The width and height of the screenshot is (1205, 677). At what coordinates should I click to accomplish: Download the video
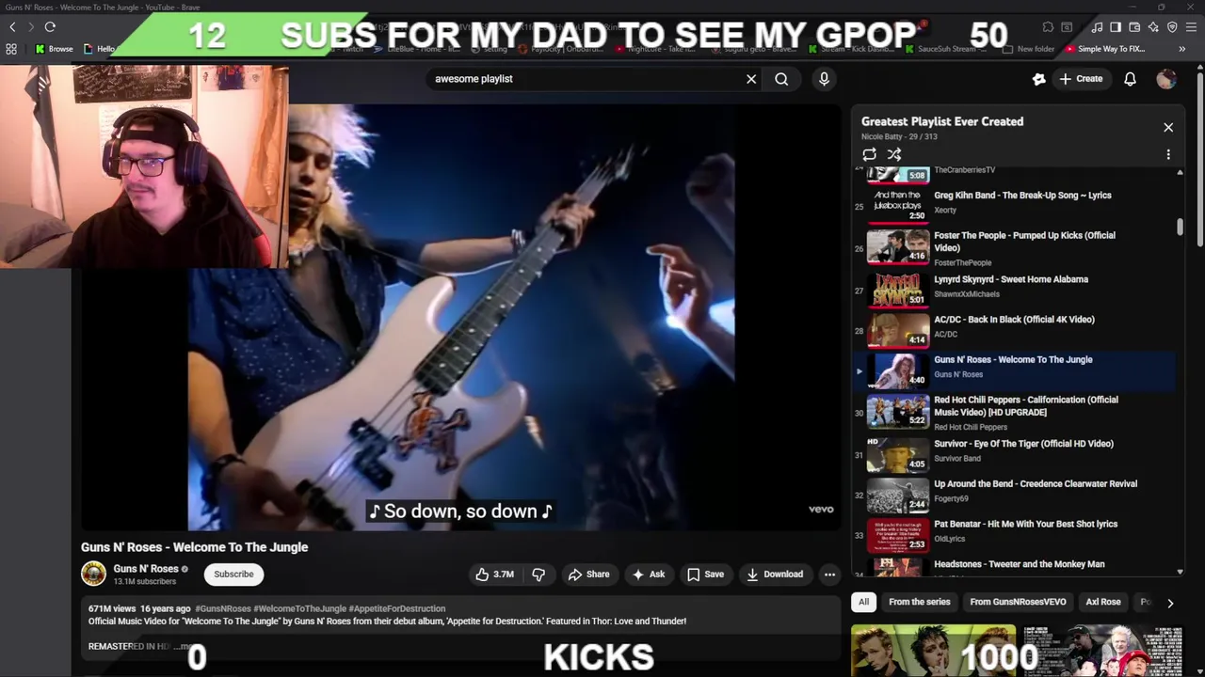point(775,575)
